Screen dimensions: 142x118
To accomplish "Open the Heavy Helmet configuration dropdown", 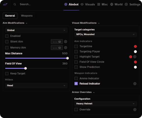I will [x=106, y=104].
